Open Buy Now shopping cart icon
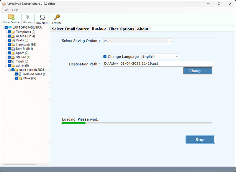This screenshot has width=236, height=172. pyautogui.click(x=42, y=17)
